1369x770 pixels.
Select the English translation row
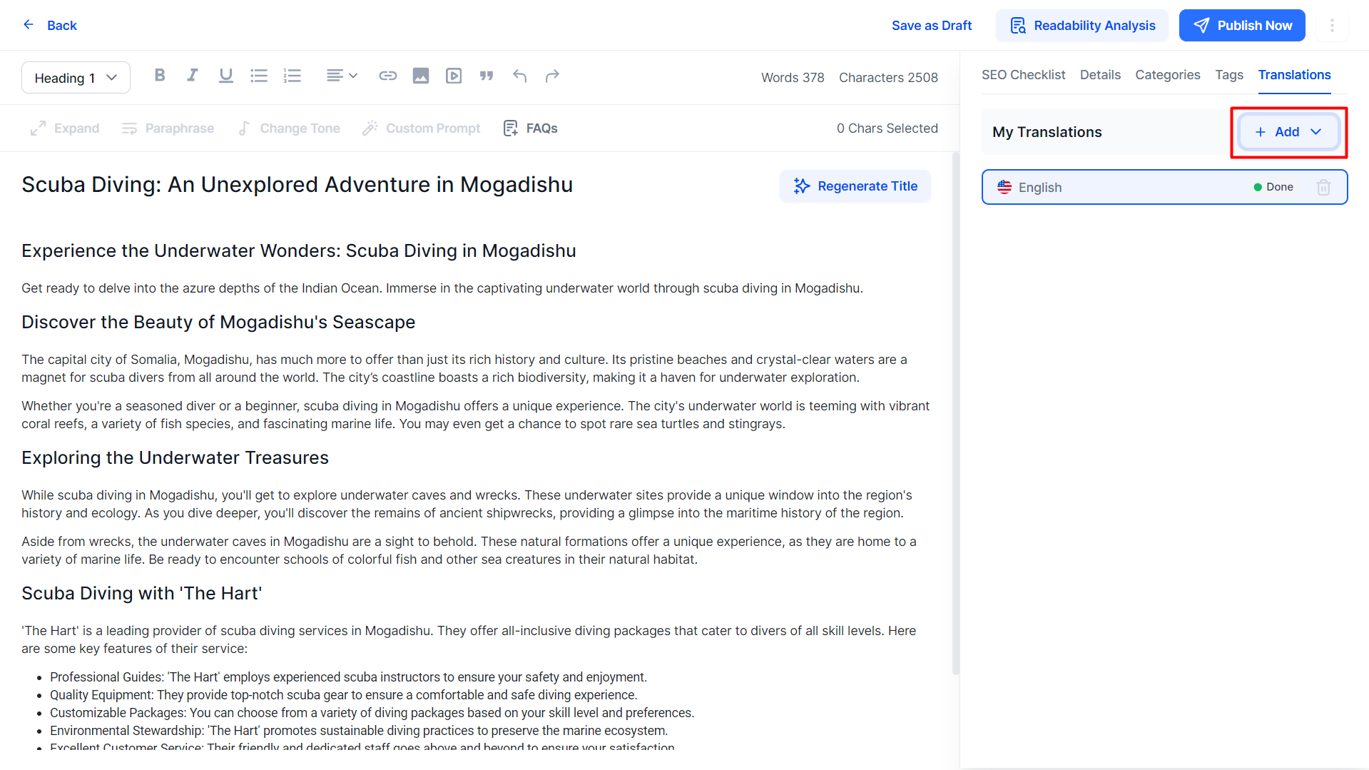1164,187
